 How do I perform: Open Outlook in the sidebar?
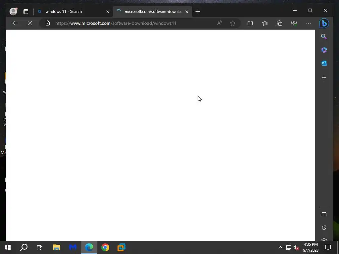coord(324,63)
